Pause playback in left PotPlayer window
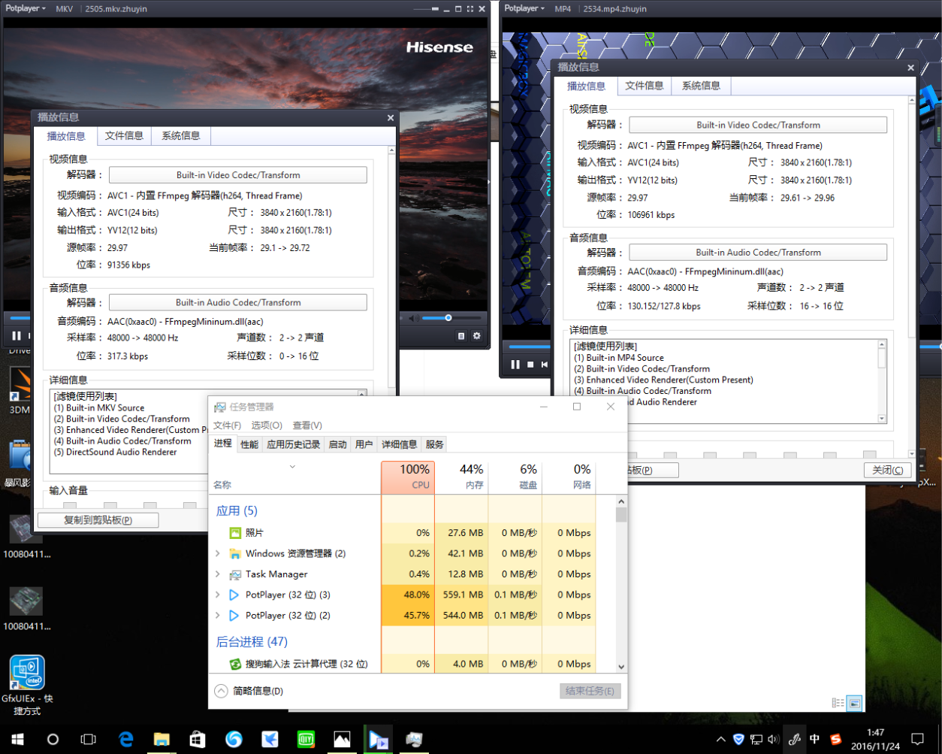The width and height of the screenshot is (942, 754). 17,336
